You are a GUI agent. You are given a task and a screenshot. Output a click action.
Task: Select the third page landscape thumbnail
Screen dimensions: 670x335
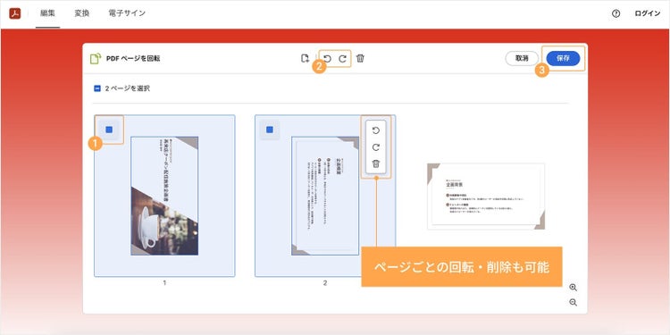486,197
